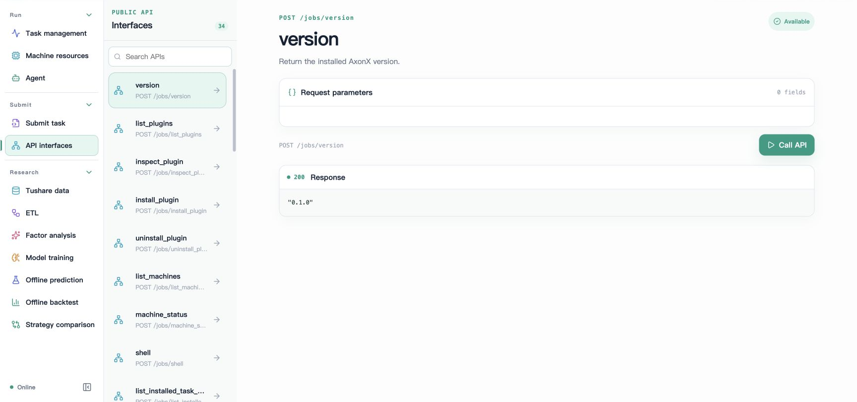Click the Machine resources chip icon
This screenshot has width=857, height=402.
(16, 56)
